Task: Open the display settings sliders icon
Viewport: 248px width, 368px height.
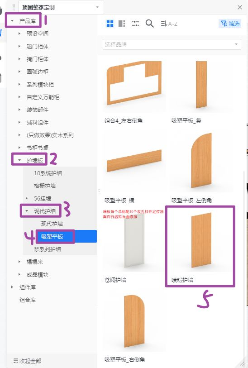Action: click(x=135, y=24)
